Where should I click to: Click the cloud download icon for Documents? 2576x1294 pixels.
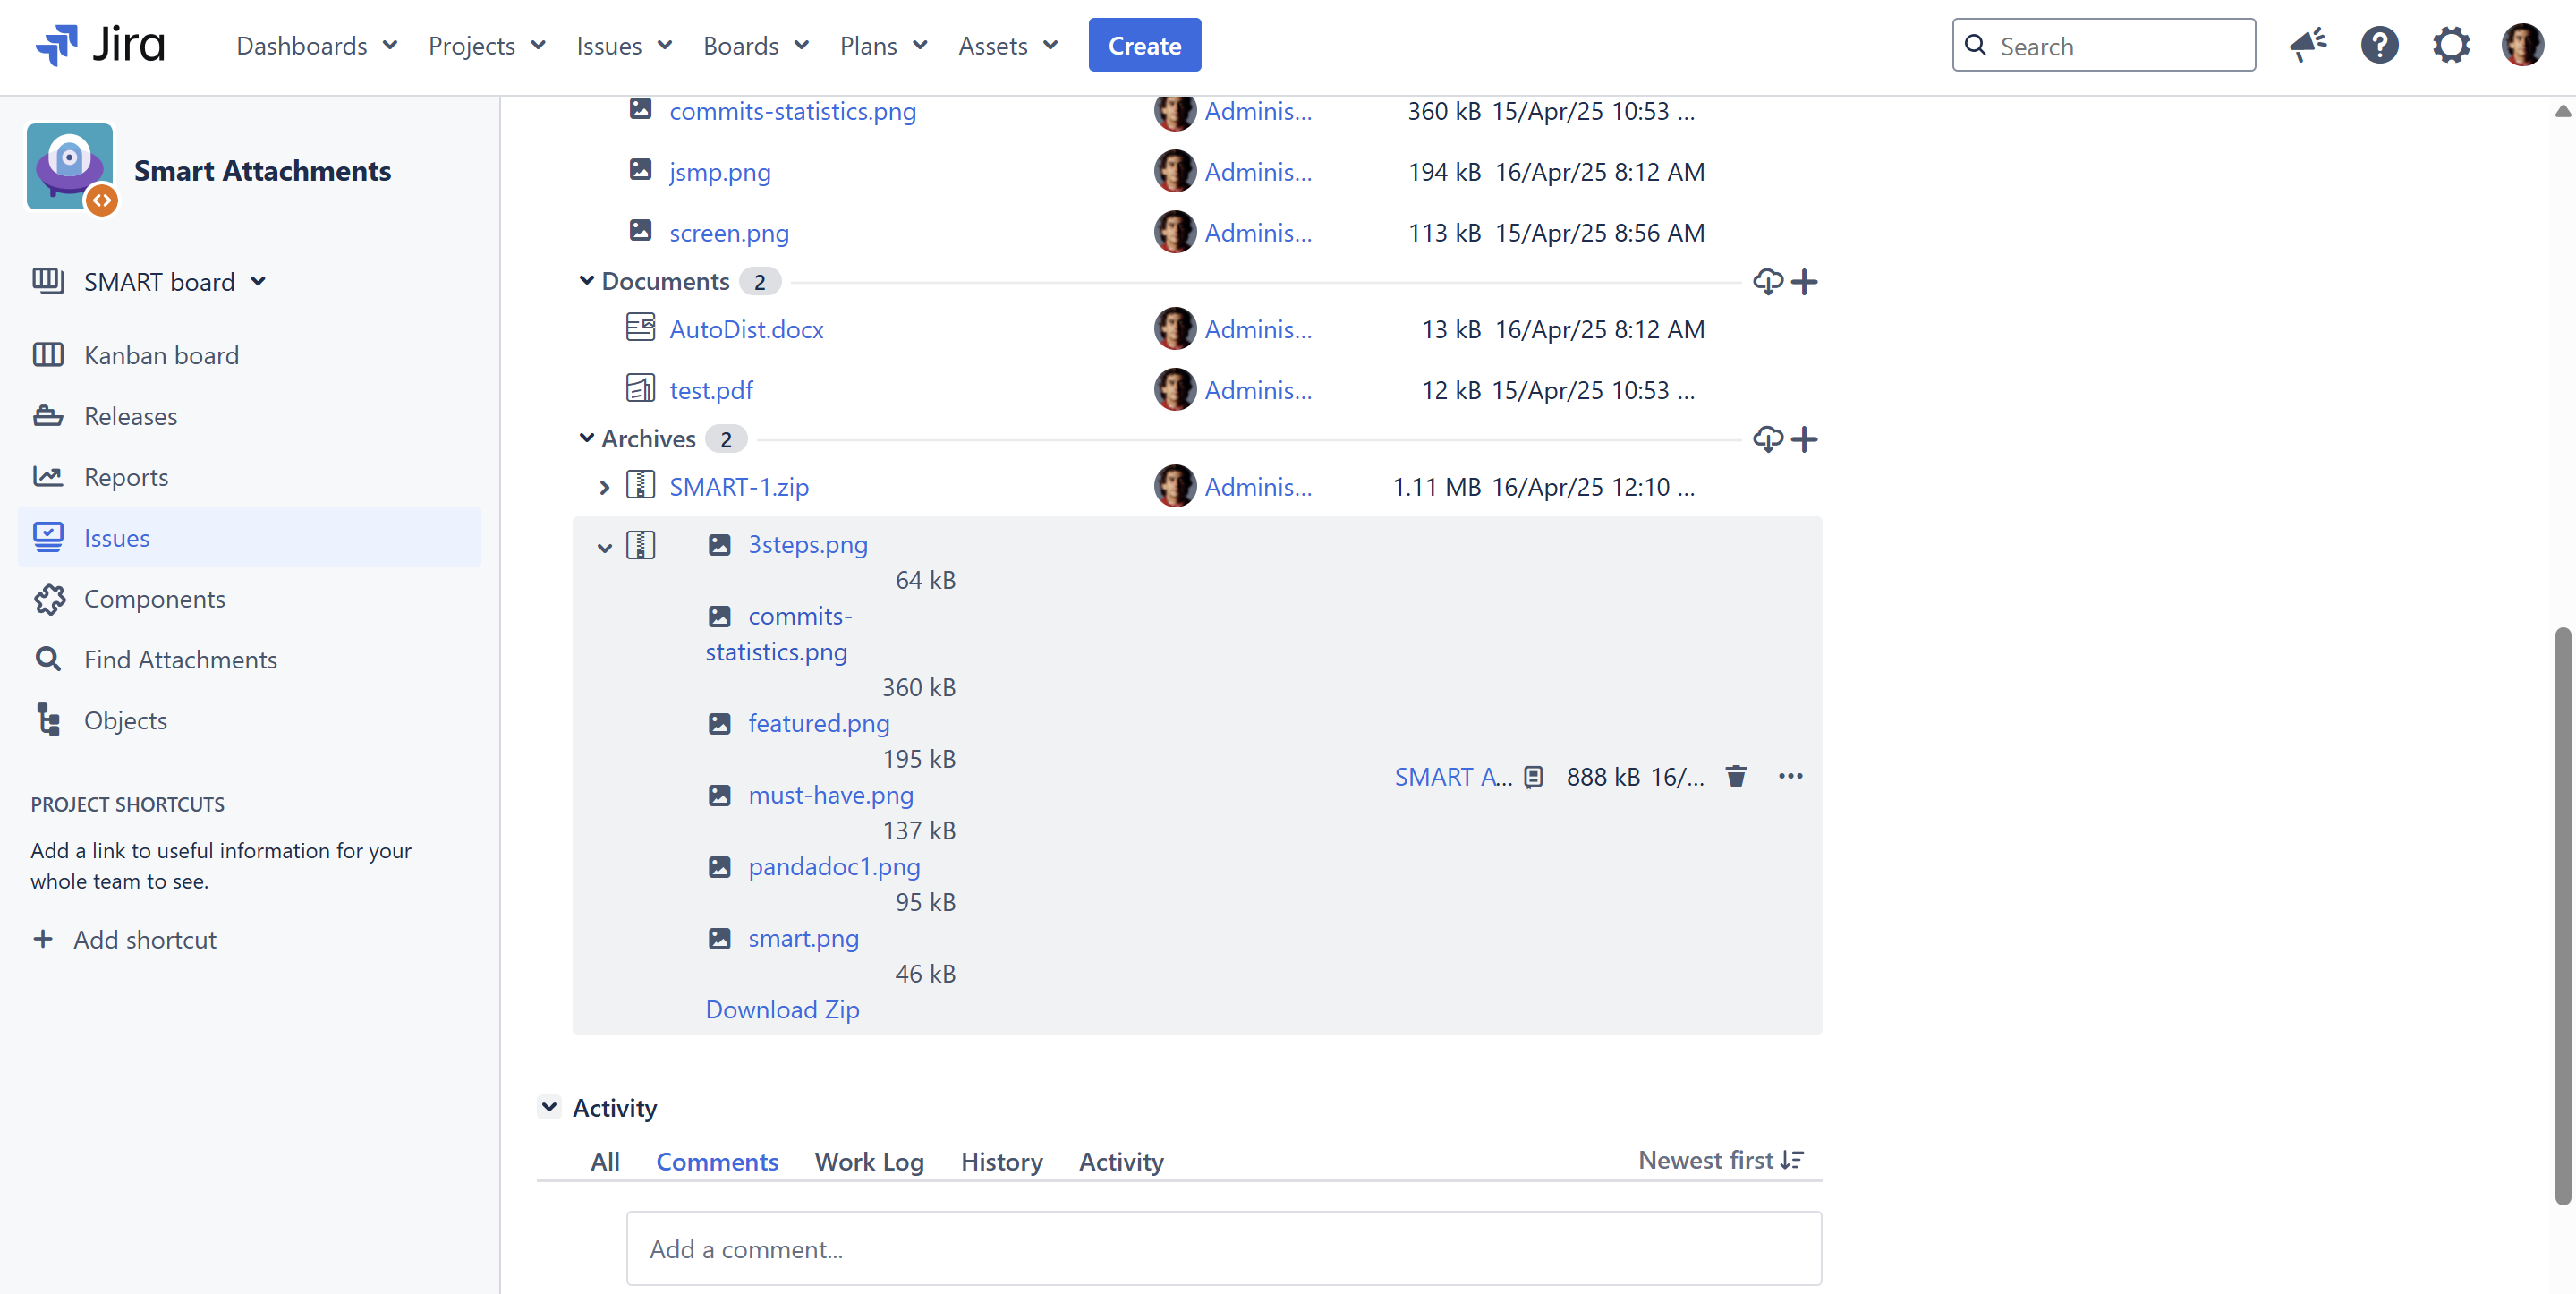(x=1767, y=282)
